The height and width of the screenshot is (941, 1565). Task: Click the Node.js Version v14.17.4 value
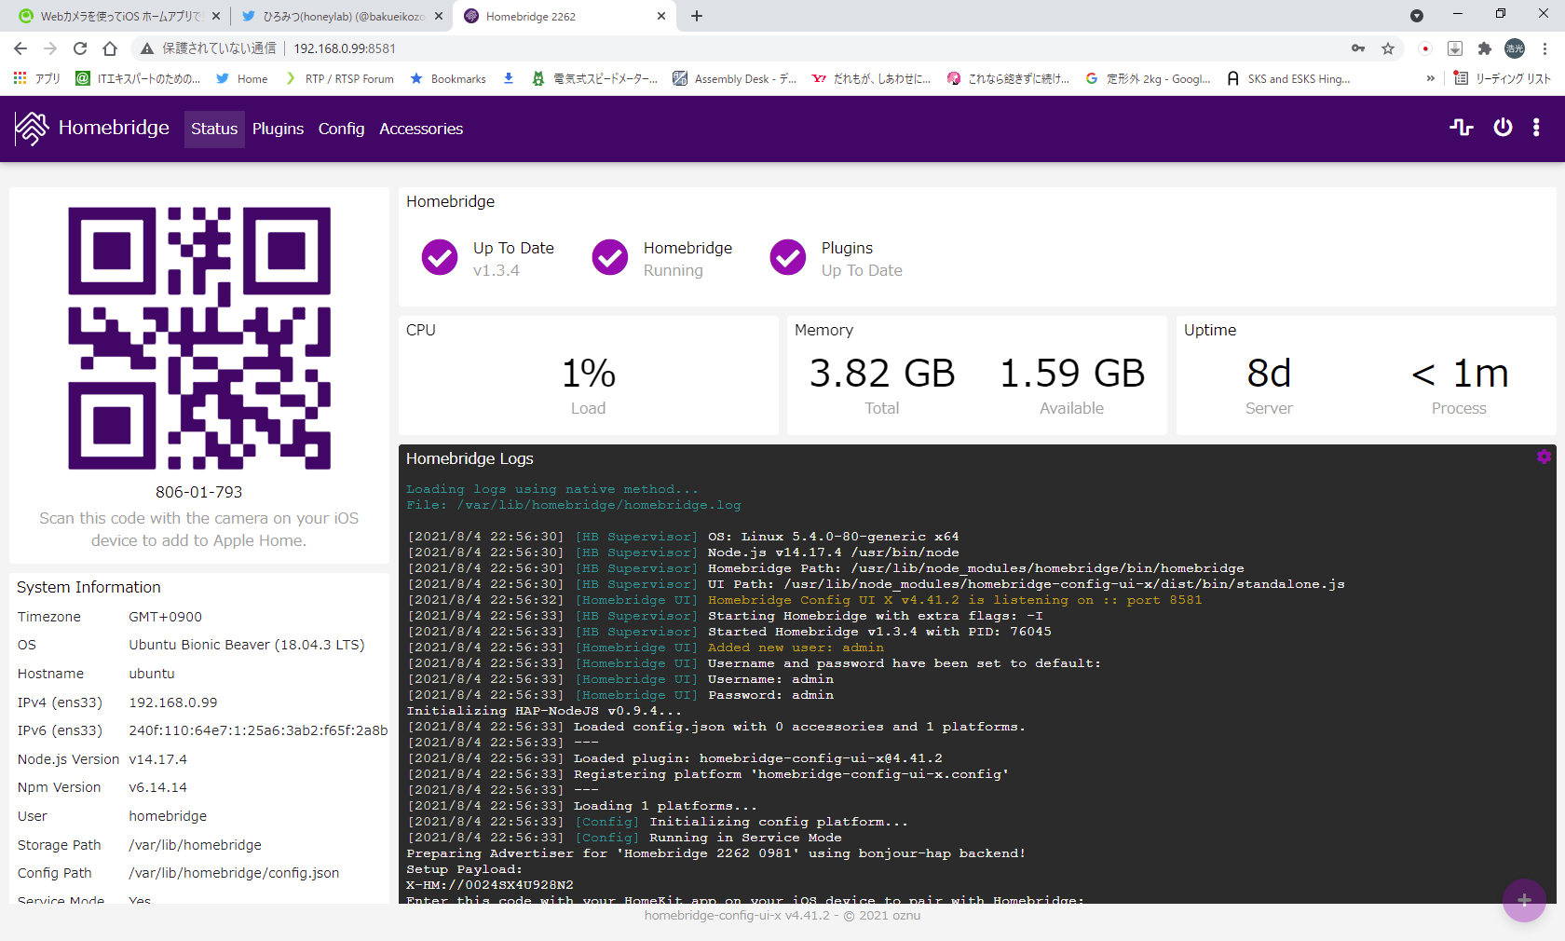point(158,759)
